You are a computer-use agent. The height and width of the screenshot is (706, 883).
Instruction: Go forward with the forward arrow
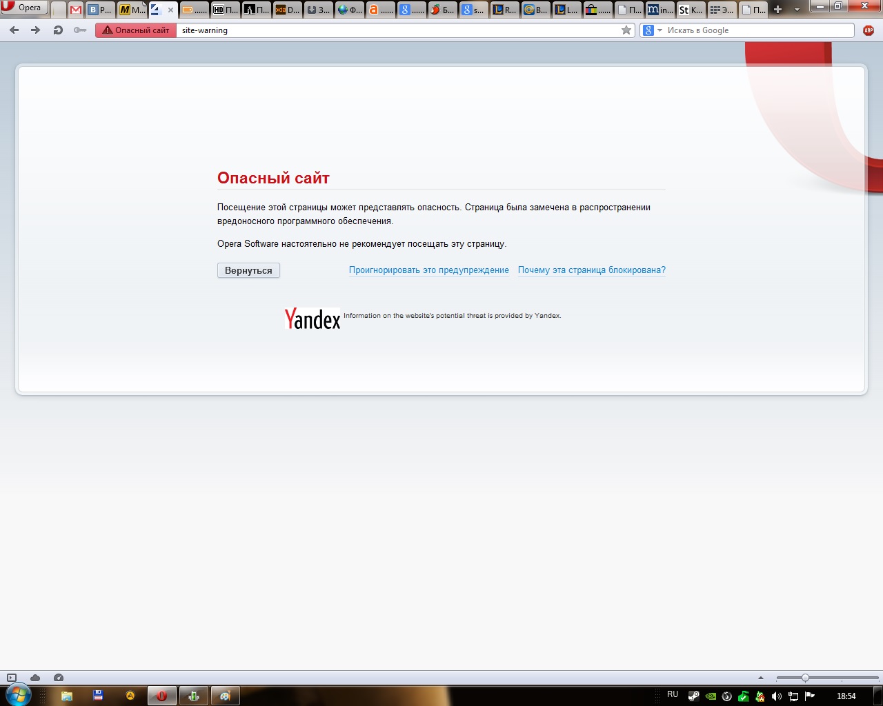point(36,30)
